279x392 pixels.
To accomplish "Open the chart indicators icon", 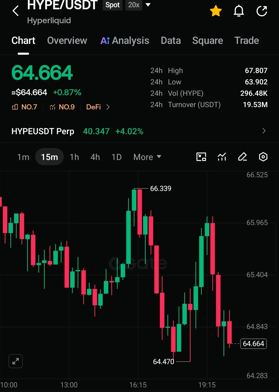I will [x=222, y=157].
